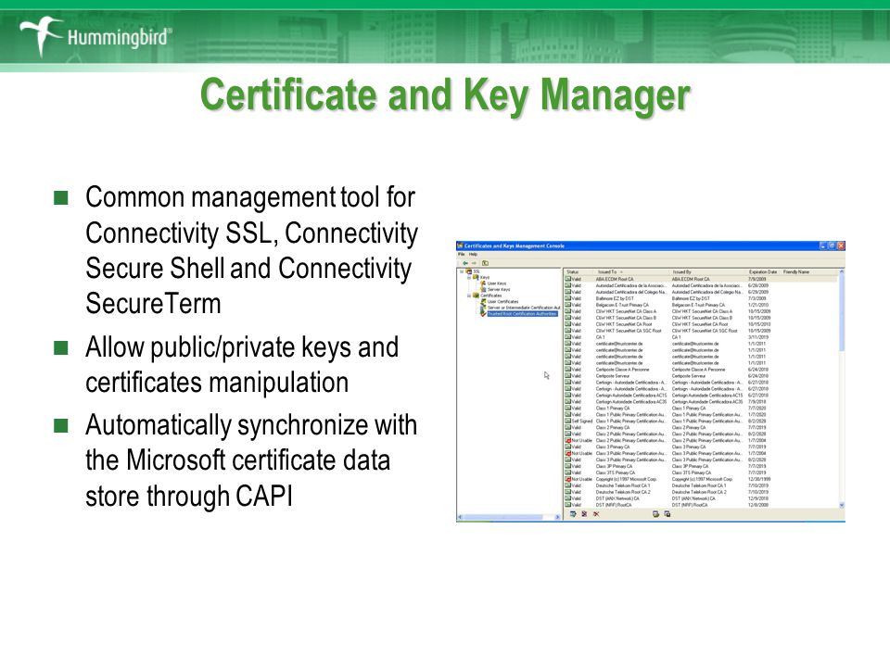Select Copyright (c) 1997 Microsoft Corp. row
Screen dimensions: 890x667
[x=701, y=479]
